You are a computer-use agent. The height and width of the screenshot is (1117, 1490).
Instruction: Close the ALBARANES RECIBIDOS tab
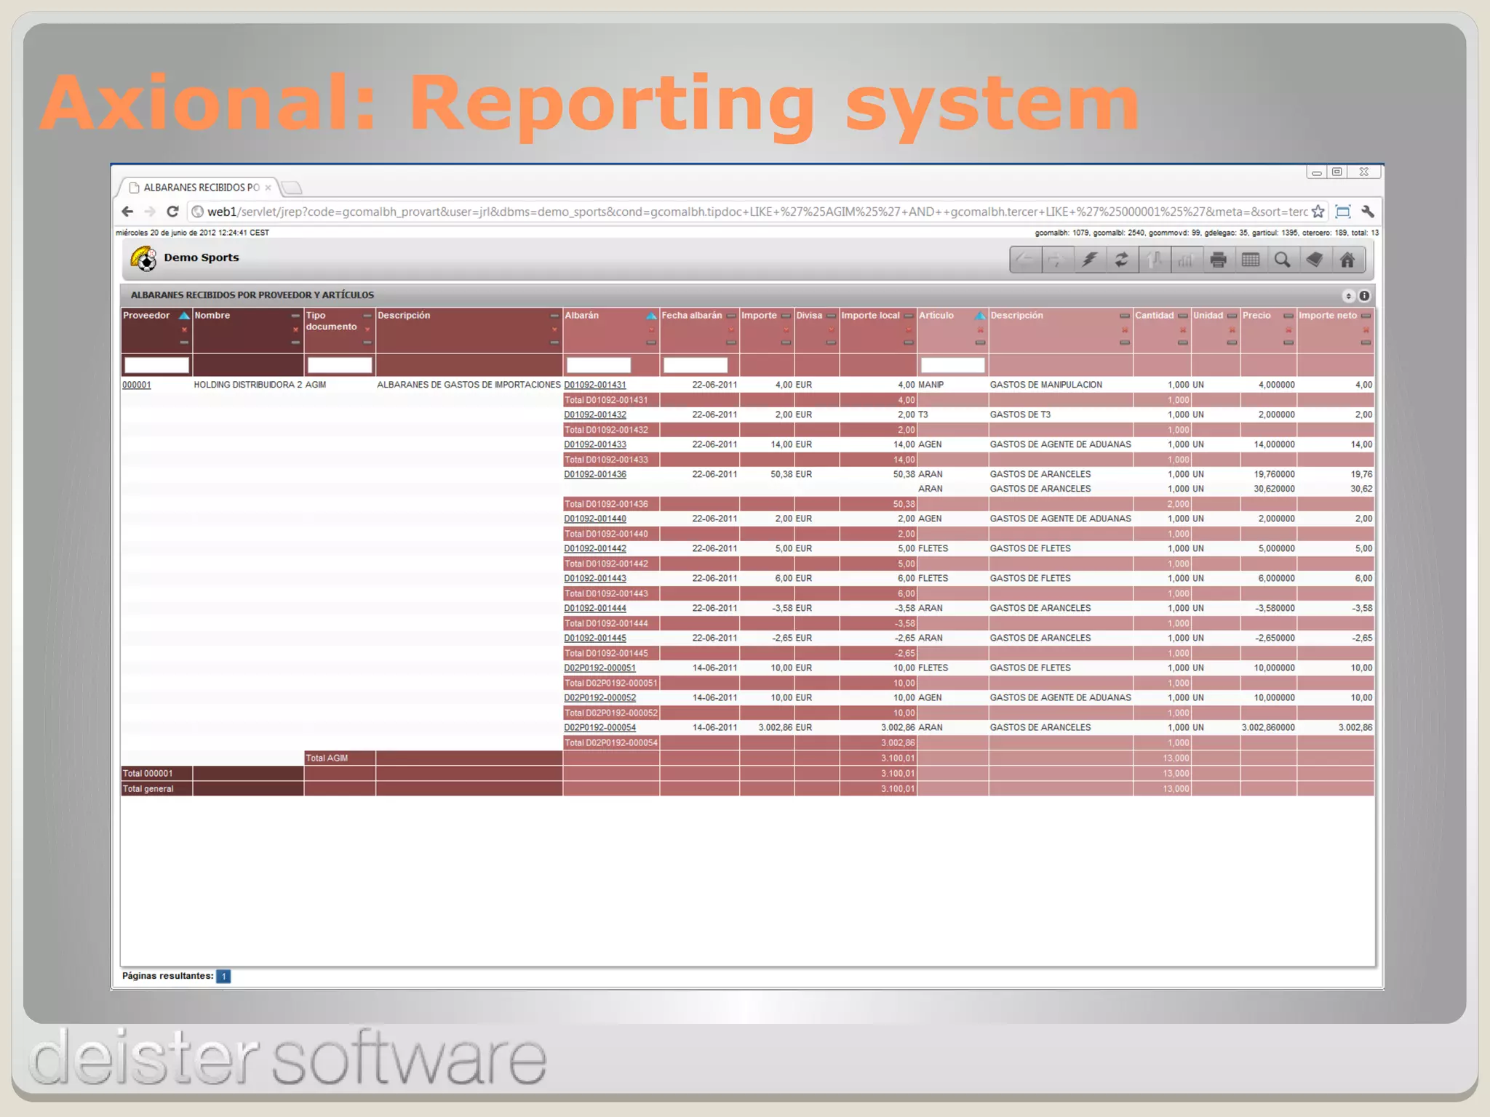(x=268, y=188)
